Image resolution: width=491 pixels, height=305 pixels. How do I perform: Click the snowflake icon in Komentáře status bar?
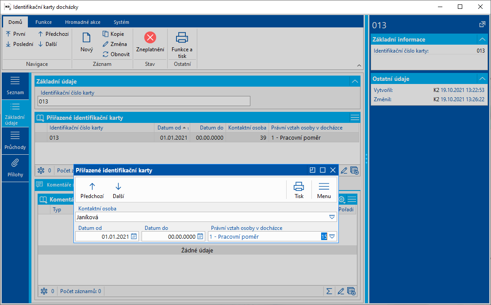(44, 291)
